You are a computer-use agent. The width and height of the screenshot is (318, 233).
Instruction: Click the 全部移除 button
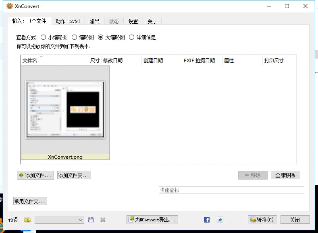point(285,175)
